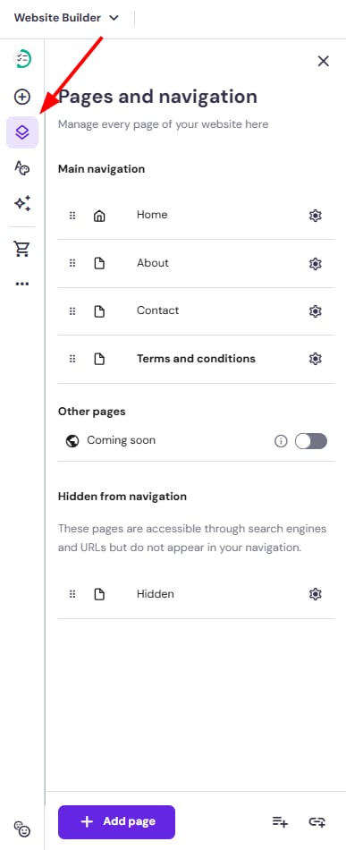
Task: Show Coming soon info tooltip icon
Action: coord(281,441)
